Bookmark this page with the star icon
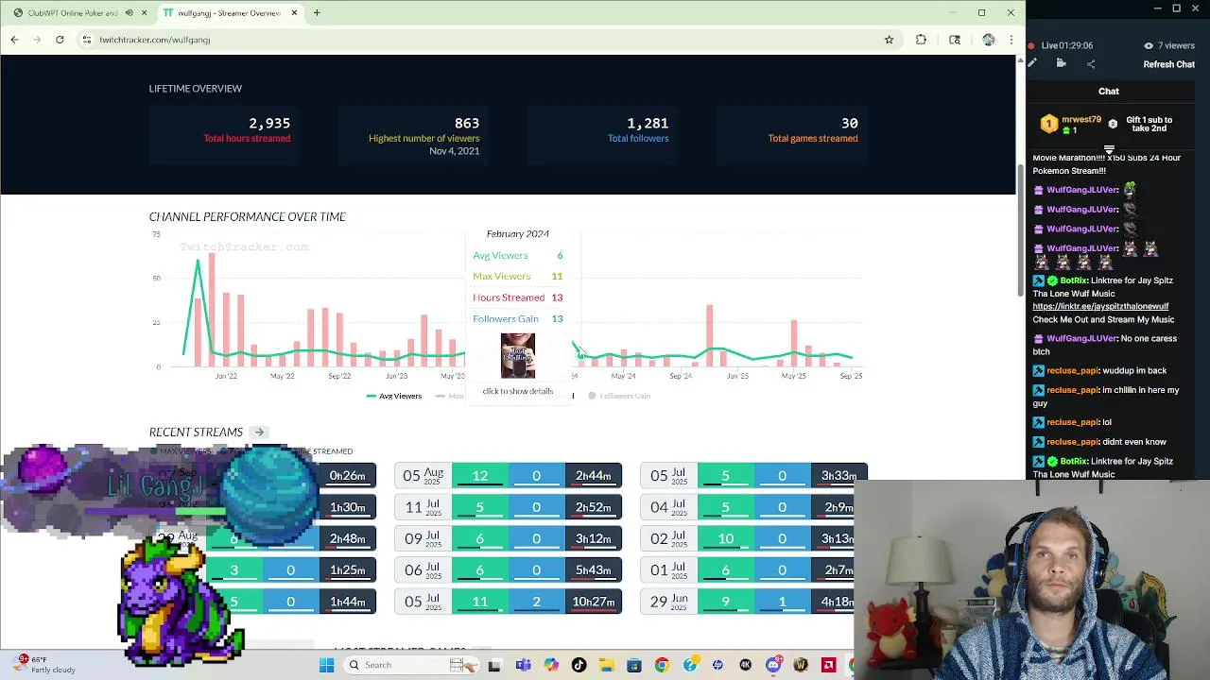This screenshot has height=680, width=1210. tap(889, 40)
